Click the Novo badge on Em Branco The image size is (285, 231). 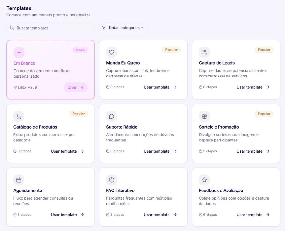point(80,50)
